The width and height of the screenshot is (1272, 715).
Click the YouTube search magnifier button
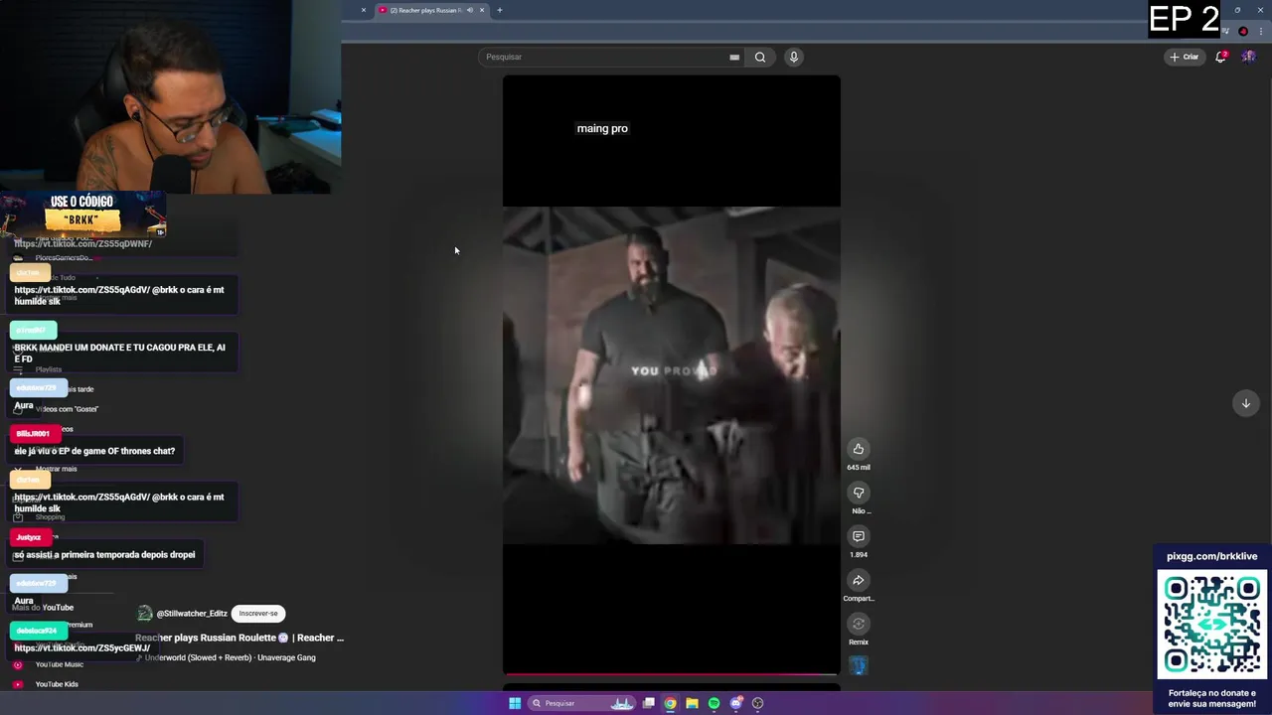point(760,57)
